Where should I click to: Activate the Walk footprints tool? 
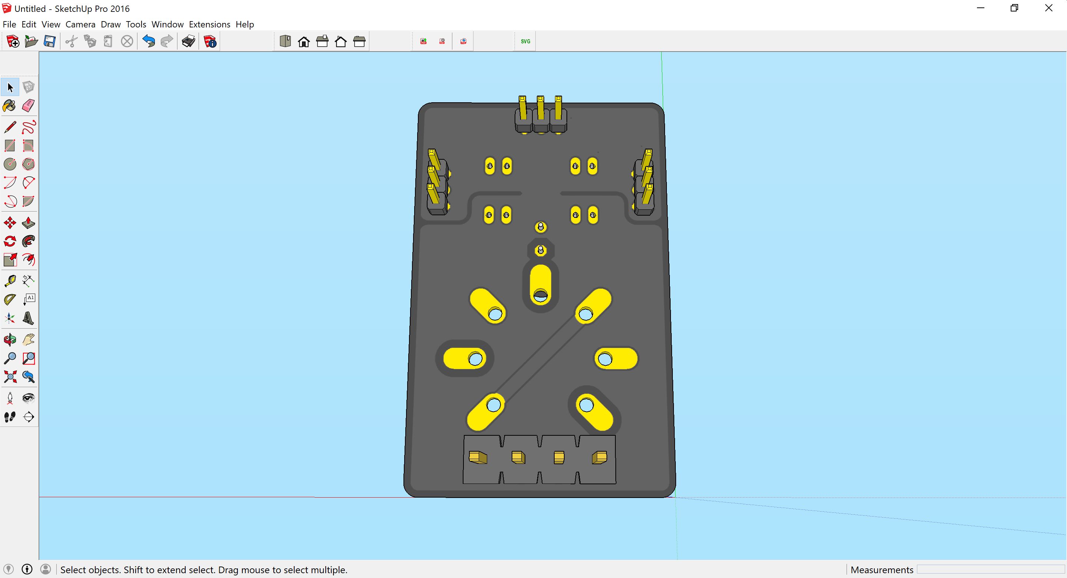pos(10,417)
